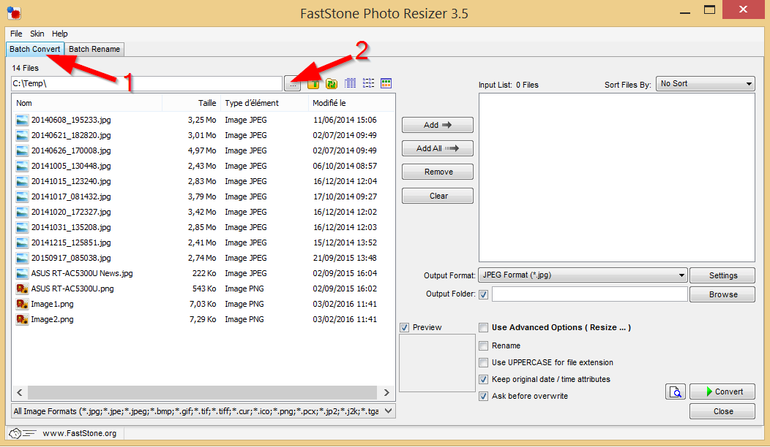Image resolution: width=770 pixels, height=447 pixels.
Task: Refresh the current folder listing
Action: click(332, 84)
